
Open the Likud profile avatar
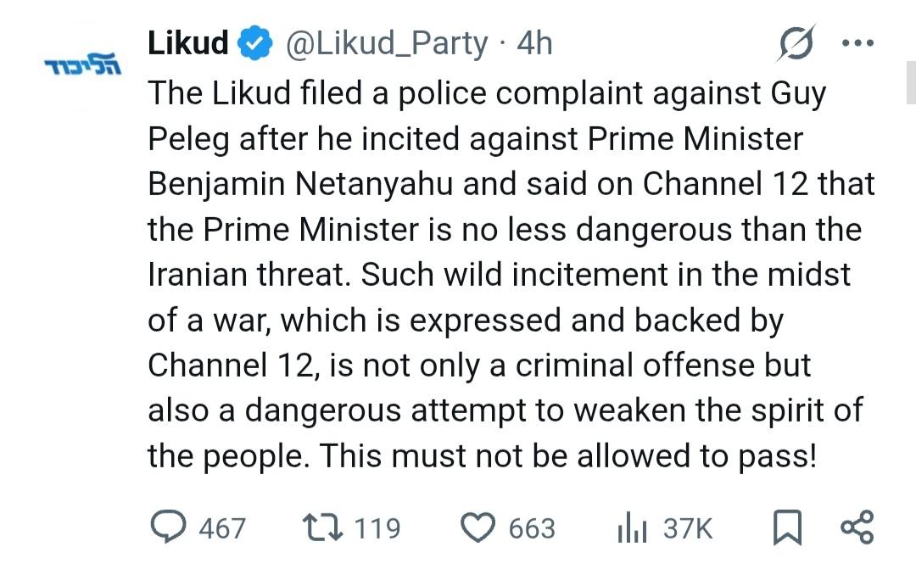(82, 66)
